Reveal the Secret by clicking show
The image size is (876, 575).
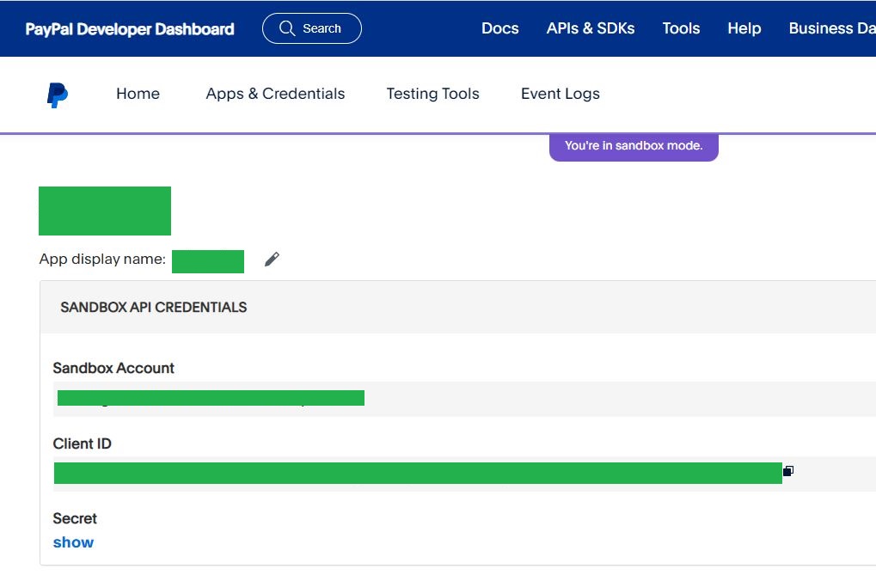[x=73, y=542]
